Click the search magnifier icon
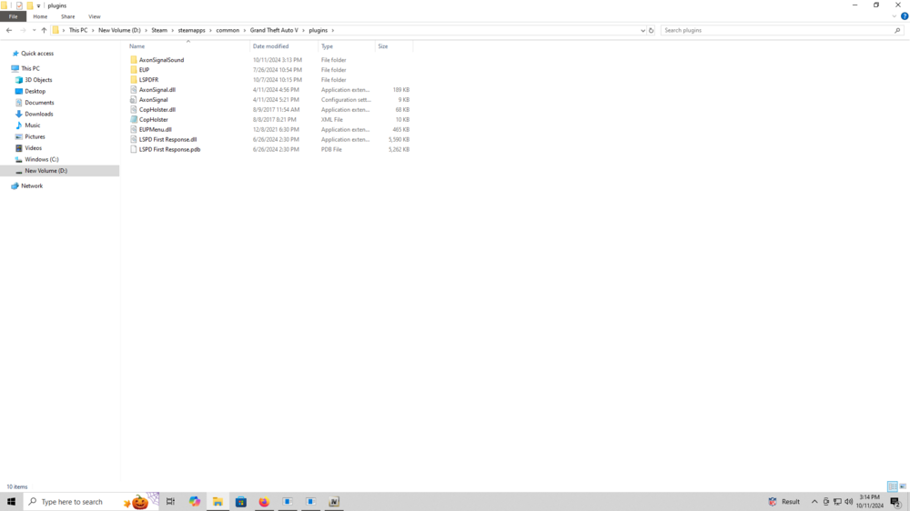This screenshot has width=910, height=511. 897,30
